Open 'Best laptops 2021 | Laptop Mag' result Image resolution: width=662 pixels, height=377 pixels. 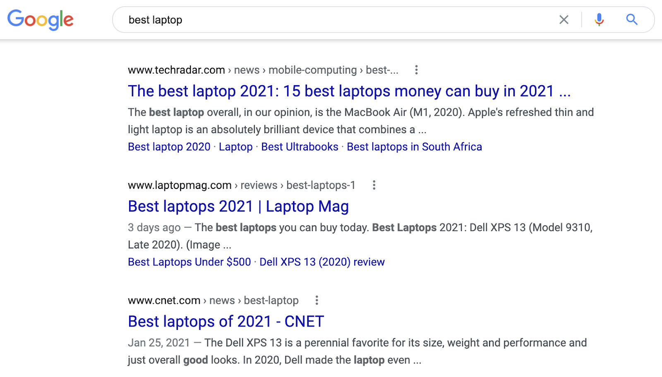238,206
